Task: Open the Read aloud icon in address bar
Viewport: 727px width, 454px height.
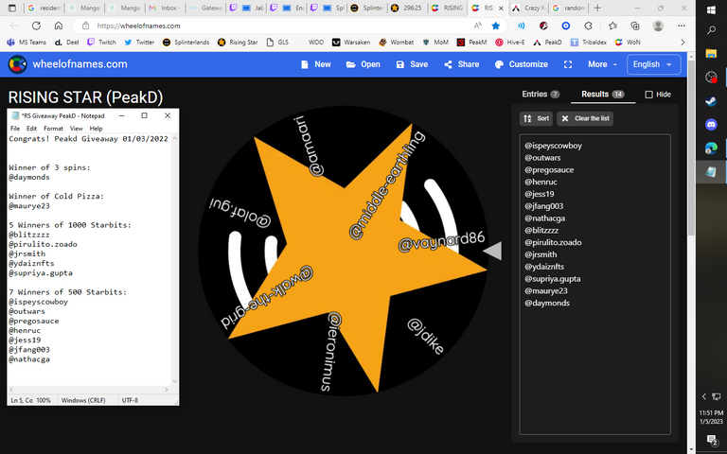Action: coord(477,26)
